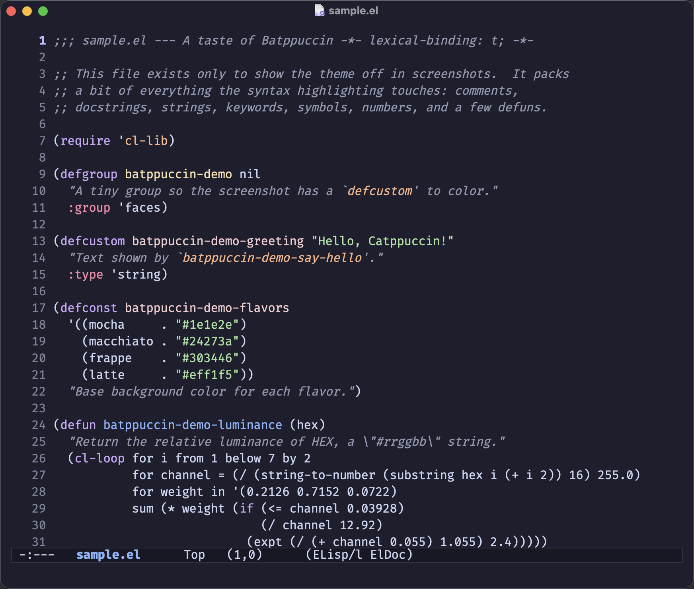This screenshot has height=589, width=694.
Task: Click the '(hex)' argument list on line 24
Action: click(x=307, y=425)
